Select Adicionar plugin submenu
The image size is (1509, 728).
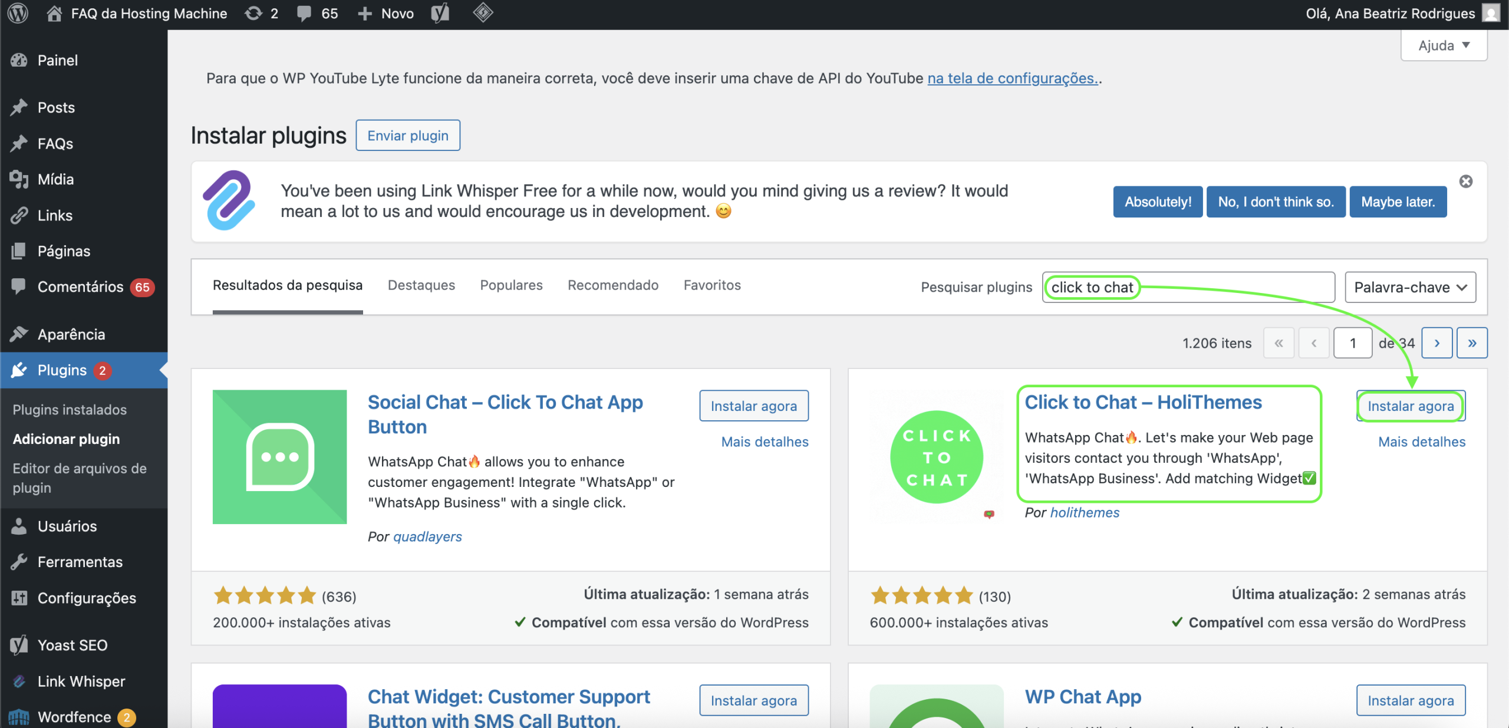tap(66, 439)
